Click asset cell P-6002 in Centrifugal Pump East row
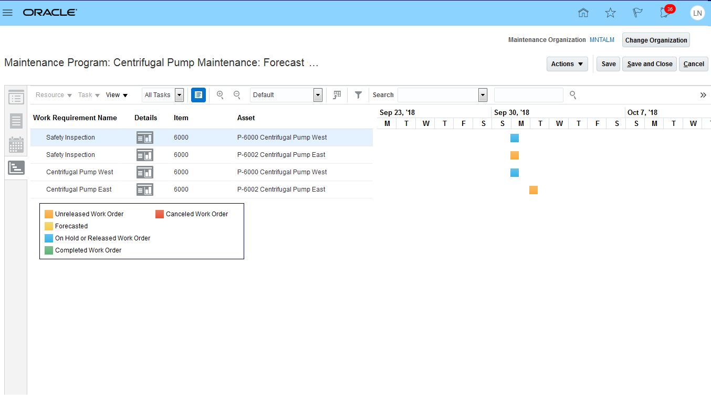 coord(281,189)
